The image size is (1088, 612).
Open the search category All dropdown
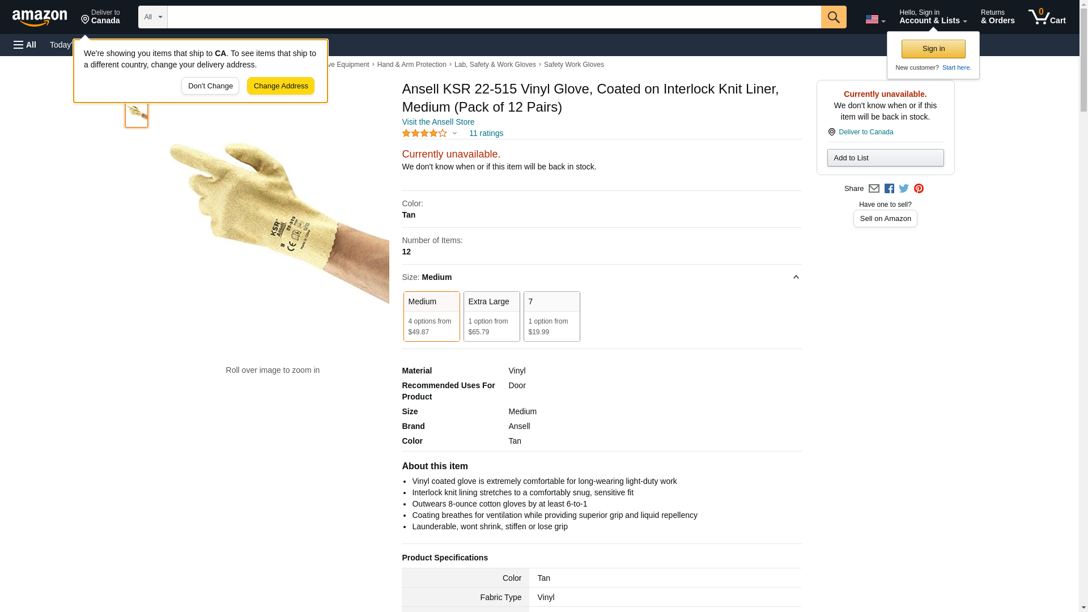pyautogui.click(x=152, y=17)
